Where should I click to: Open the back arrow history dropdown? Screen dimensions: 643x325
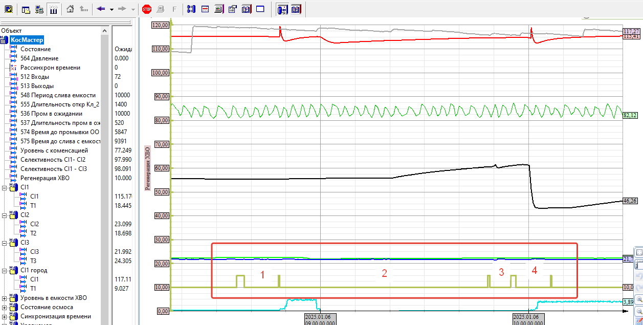click(x=112, y=9)
